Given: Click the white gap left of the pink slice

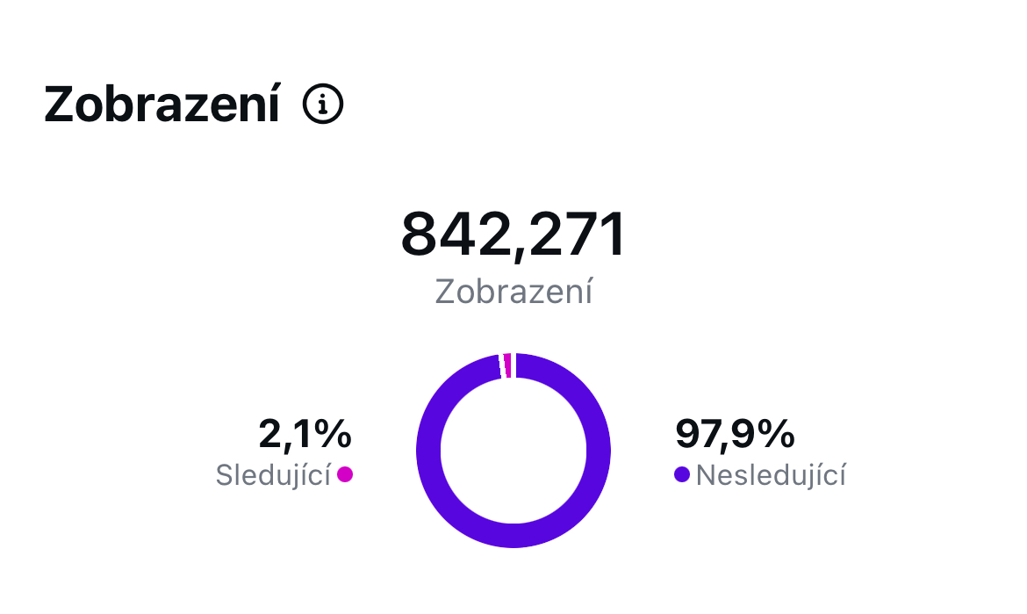Looking at the screenshot, I should pyautogui.click(x=501, y=365).
